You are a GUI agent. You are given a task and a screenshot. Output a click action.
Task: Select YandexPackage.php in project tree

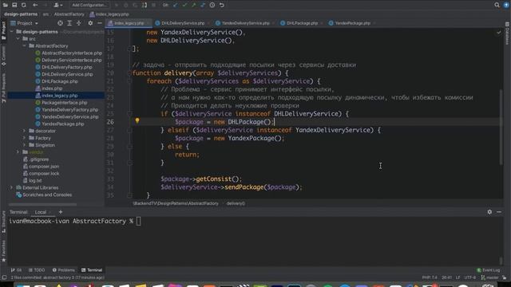coord(62,124)
